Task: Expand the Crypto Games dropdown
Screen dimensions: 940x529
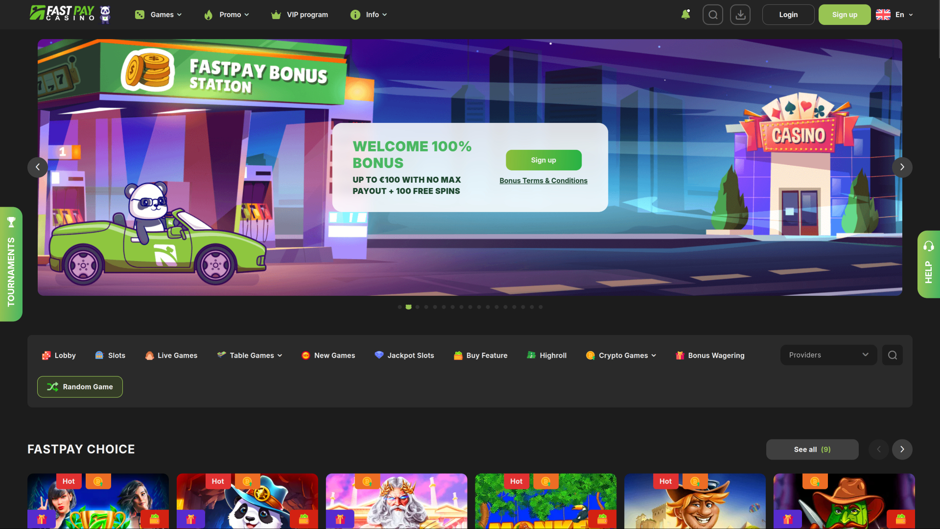Action: [x=620, y=355]
